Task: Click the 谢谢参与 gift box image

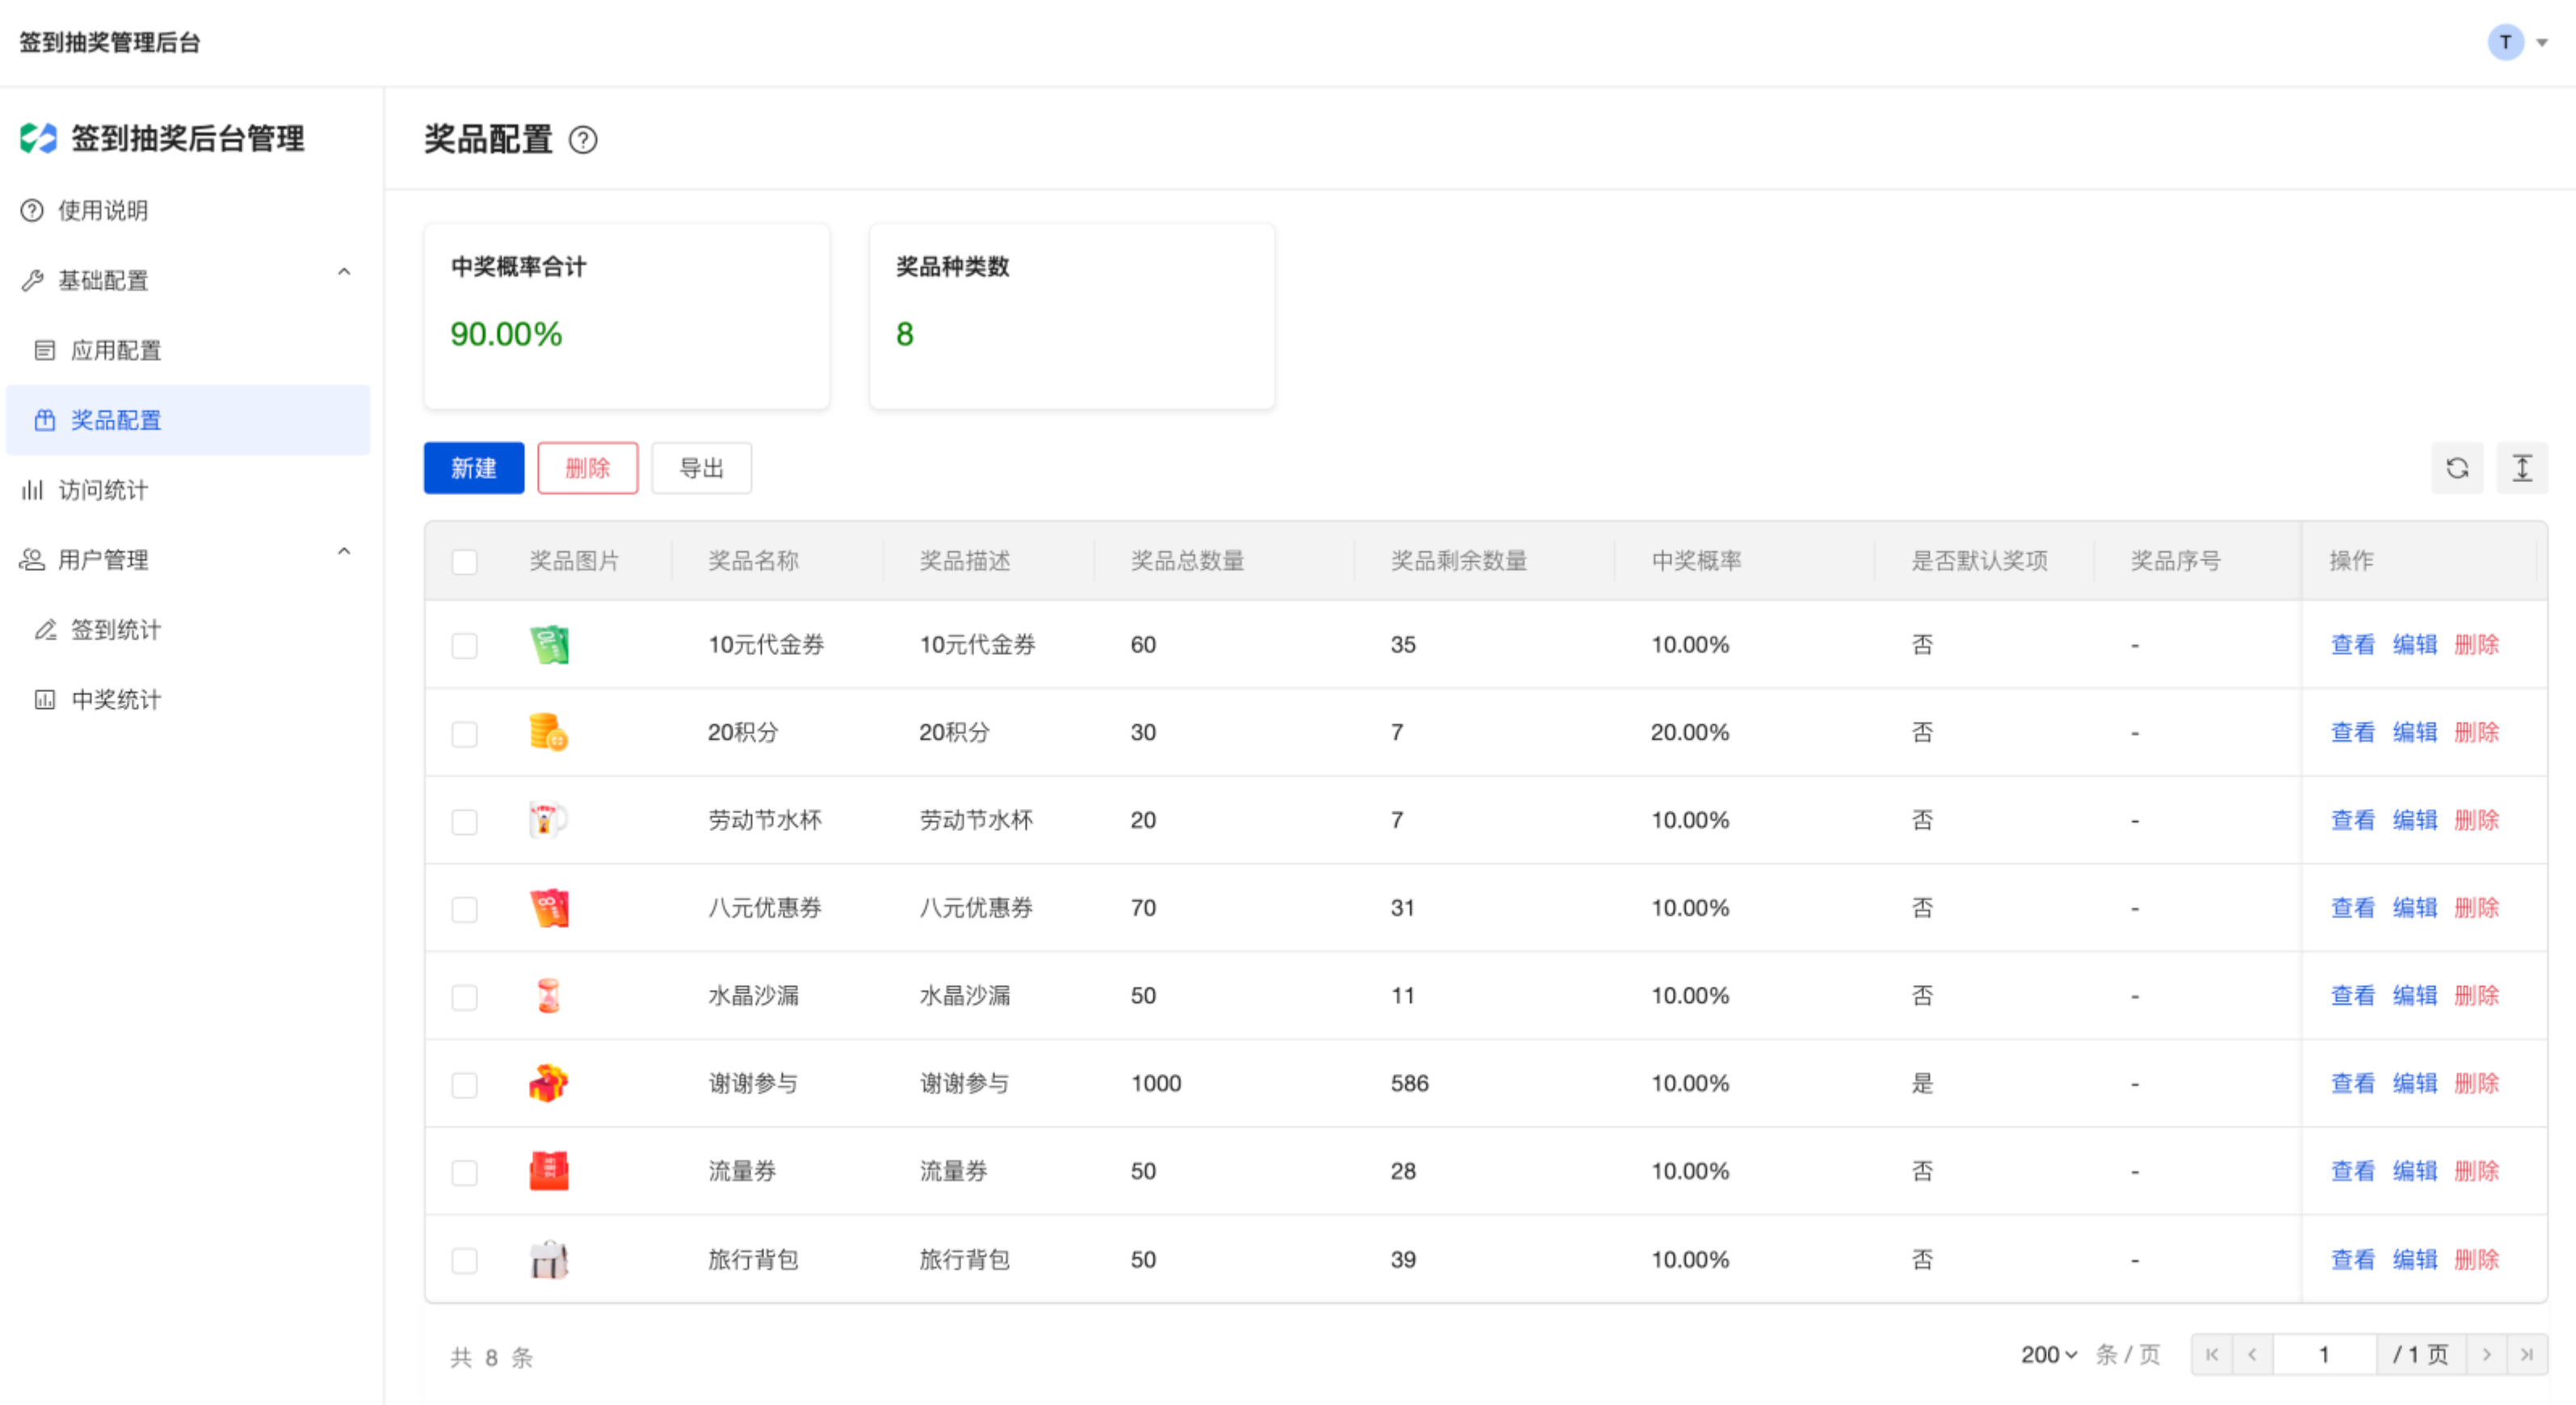Action: (x=549, y=1084)
